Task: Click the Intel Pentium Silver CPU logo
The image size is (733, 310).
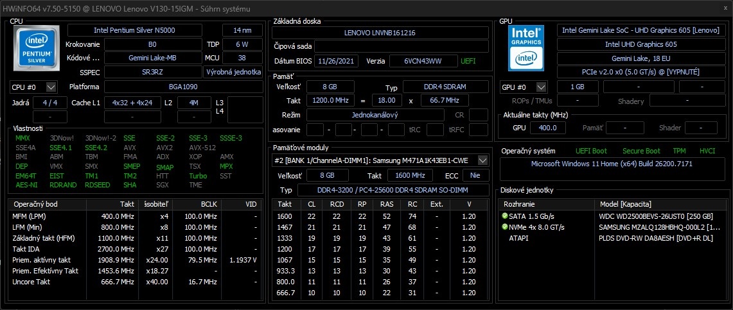Action: tap(36, 49)
